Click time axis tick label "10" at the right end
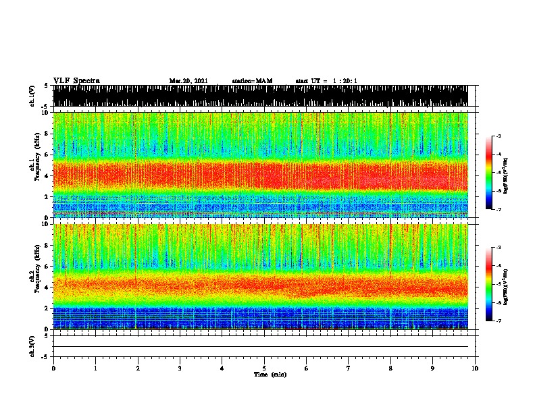The height and width of the screenshot is (413, 535). (475, 368)
